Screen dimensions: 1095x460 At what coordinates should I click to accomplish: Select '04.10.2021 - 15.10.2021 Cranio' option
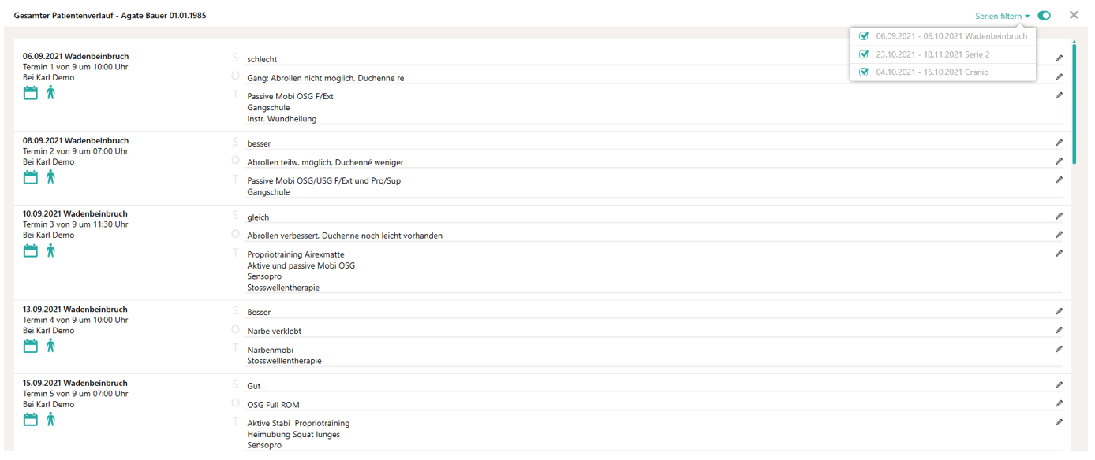click(x=932, y=72)
